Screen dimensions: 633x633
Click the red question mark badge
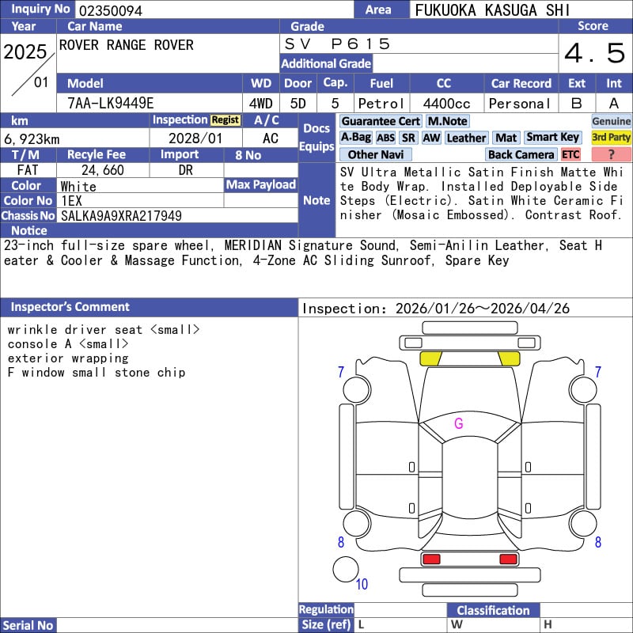[x=611, y=154]
